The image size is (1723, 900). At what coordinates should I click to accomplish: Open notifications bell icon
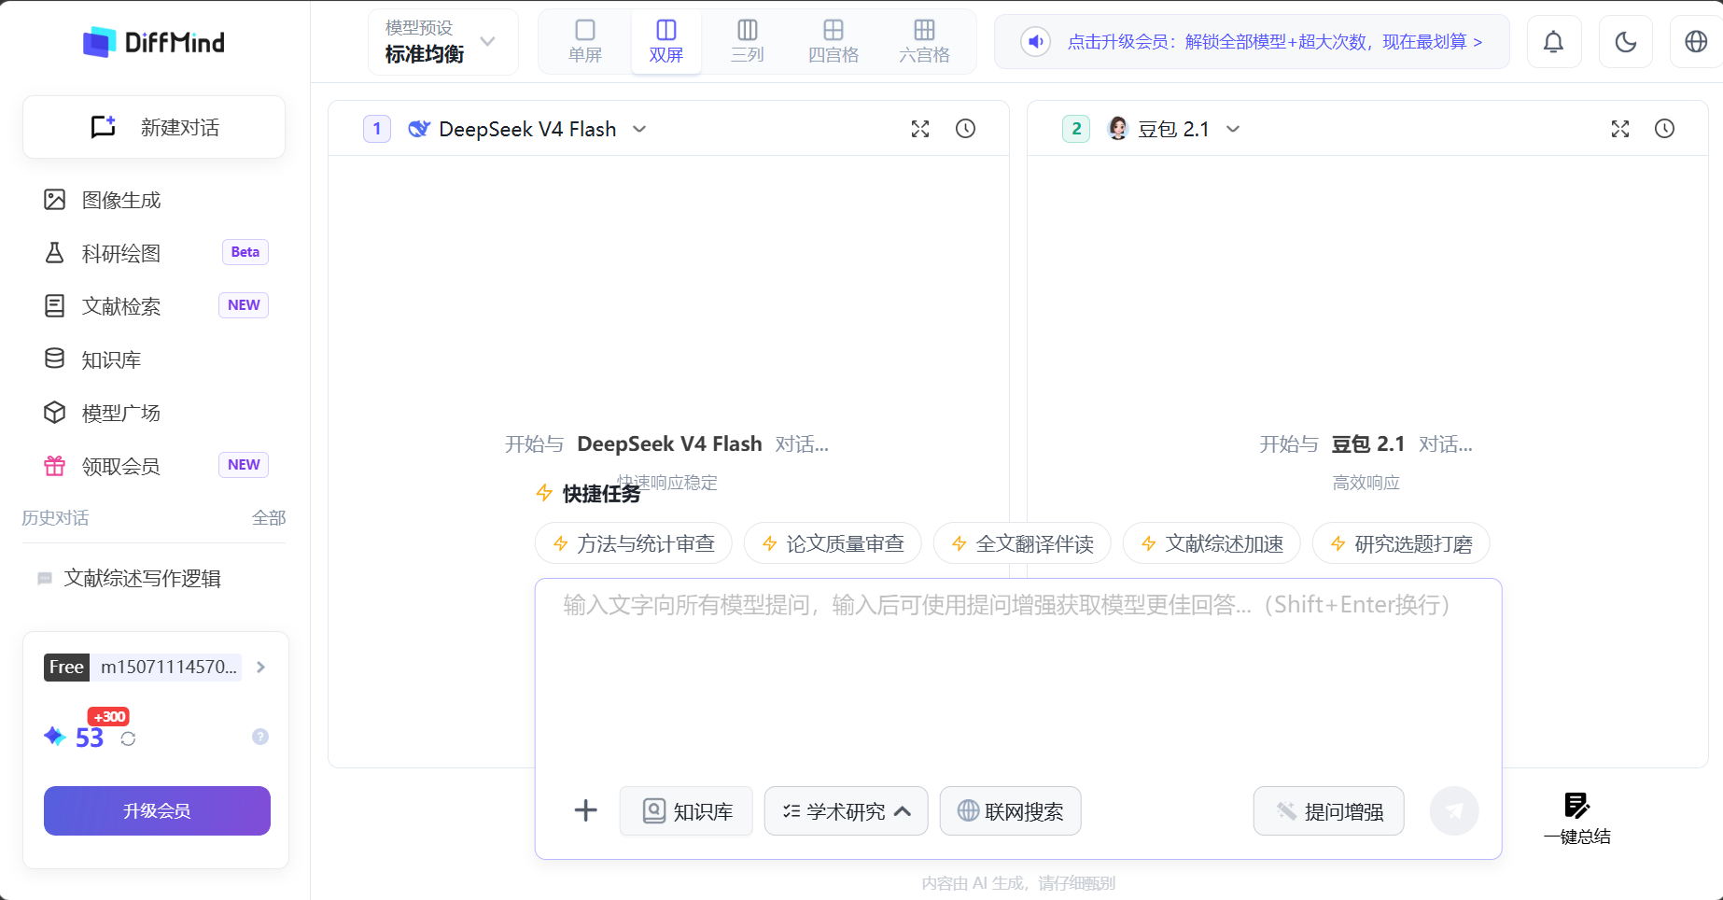(x=1554, y=42)
